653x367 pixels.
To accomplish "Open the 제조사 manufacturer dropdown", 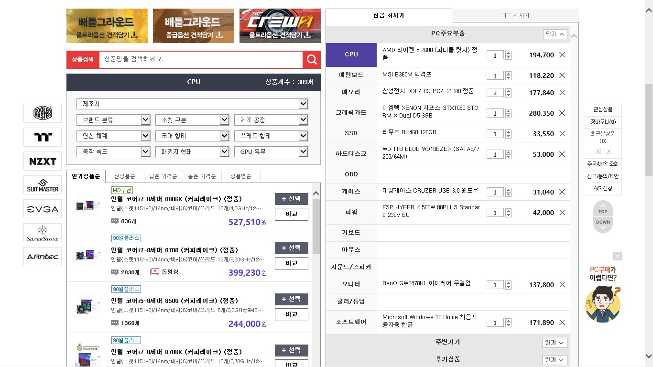I will pyautogui.click(x=192, y=104).
